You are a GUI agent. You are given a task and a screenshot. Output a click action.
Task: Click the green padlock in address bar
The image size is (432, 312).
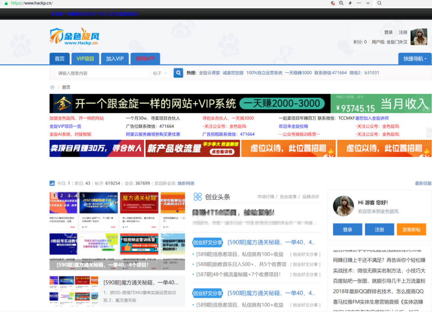click(6, 3)
